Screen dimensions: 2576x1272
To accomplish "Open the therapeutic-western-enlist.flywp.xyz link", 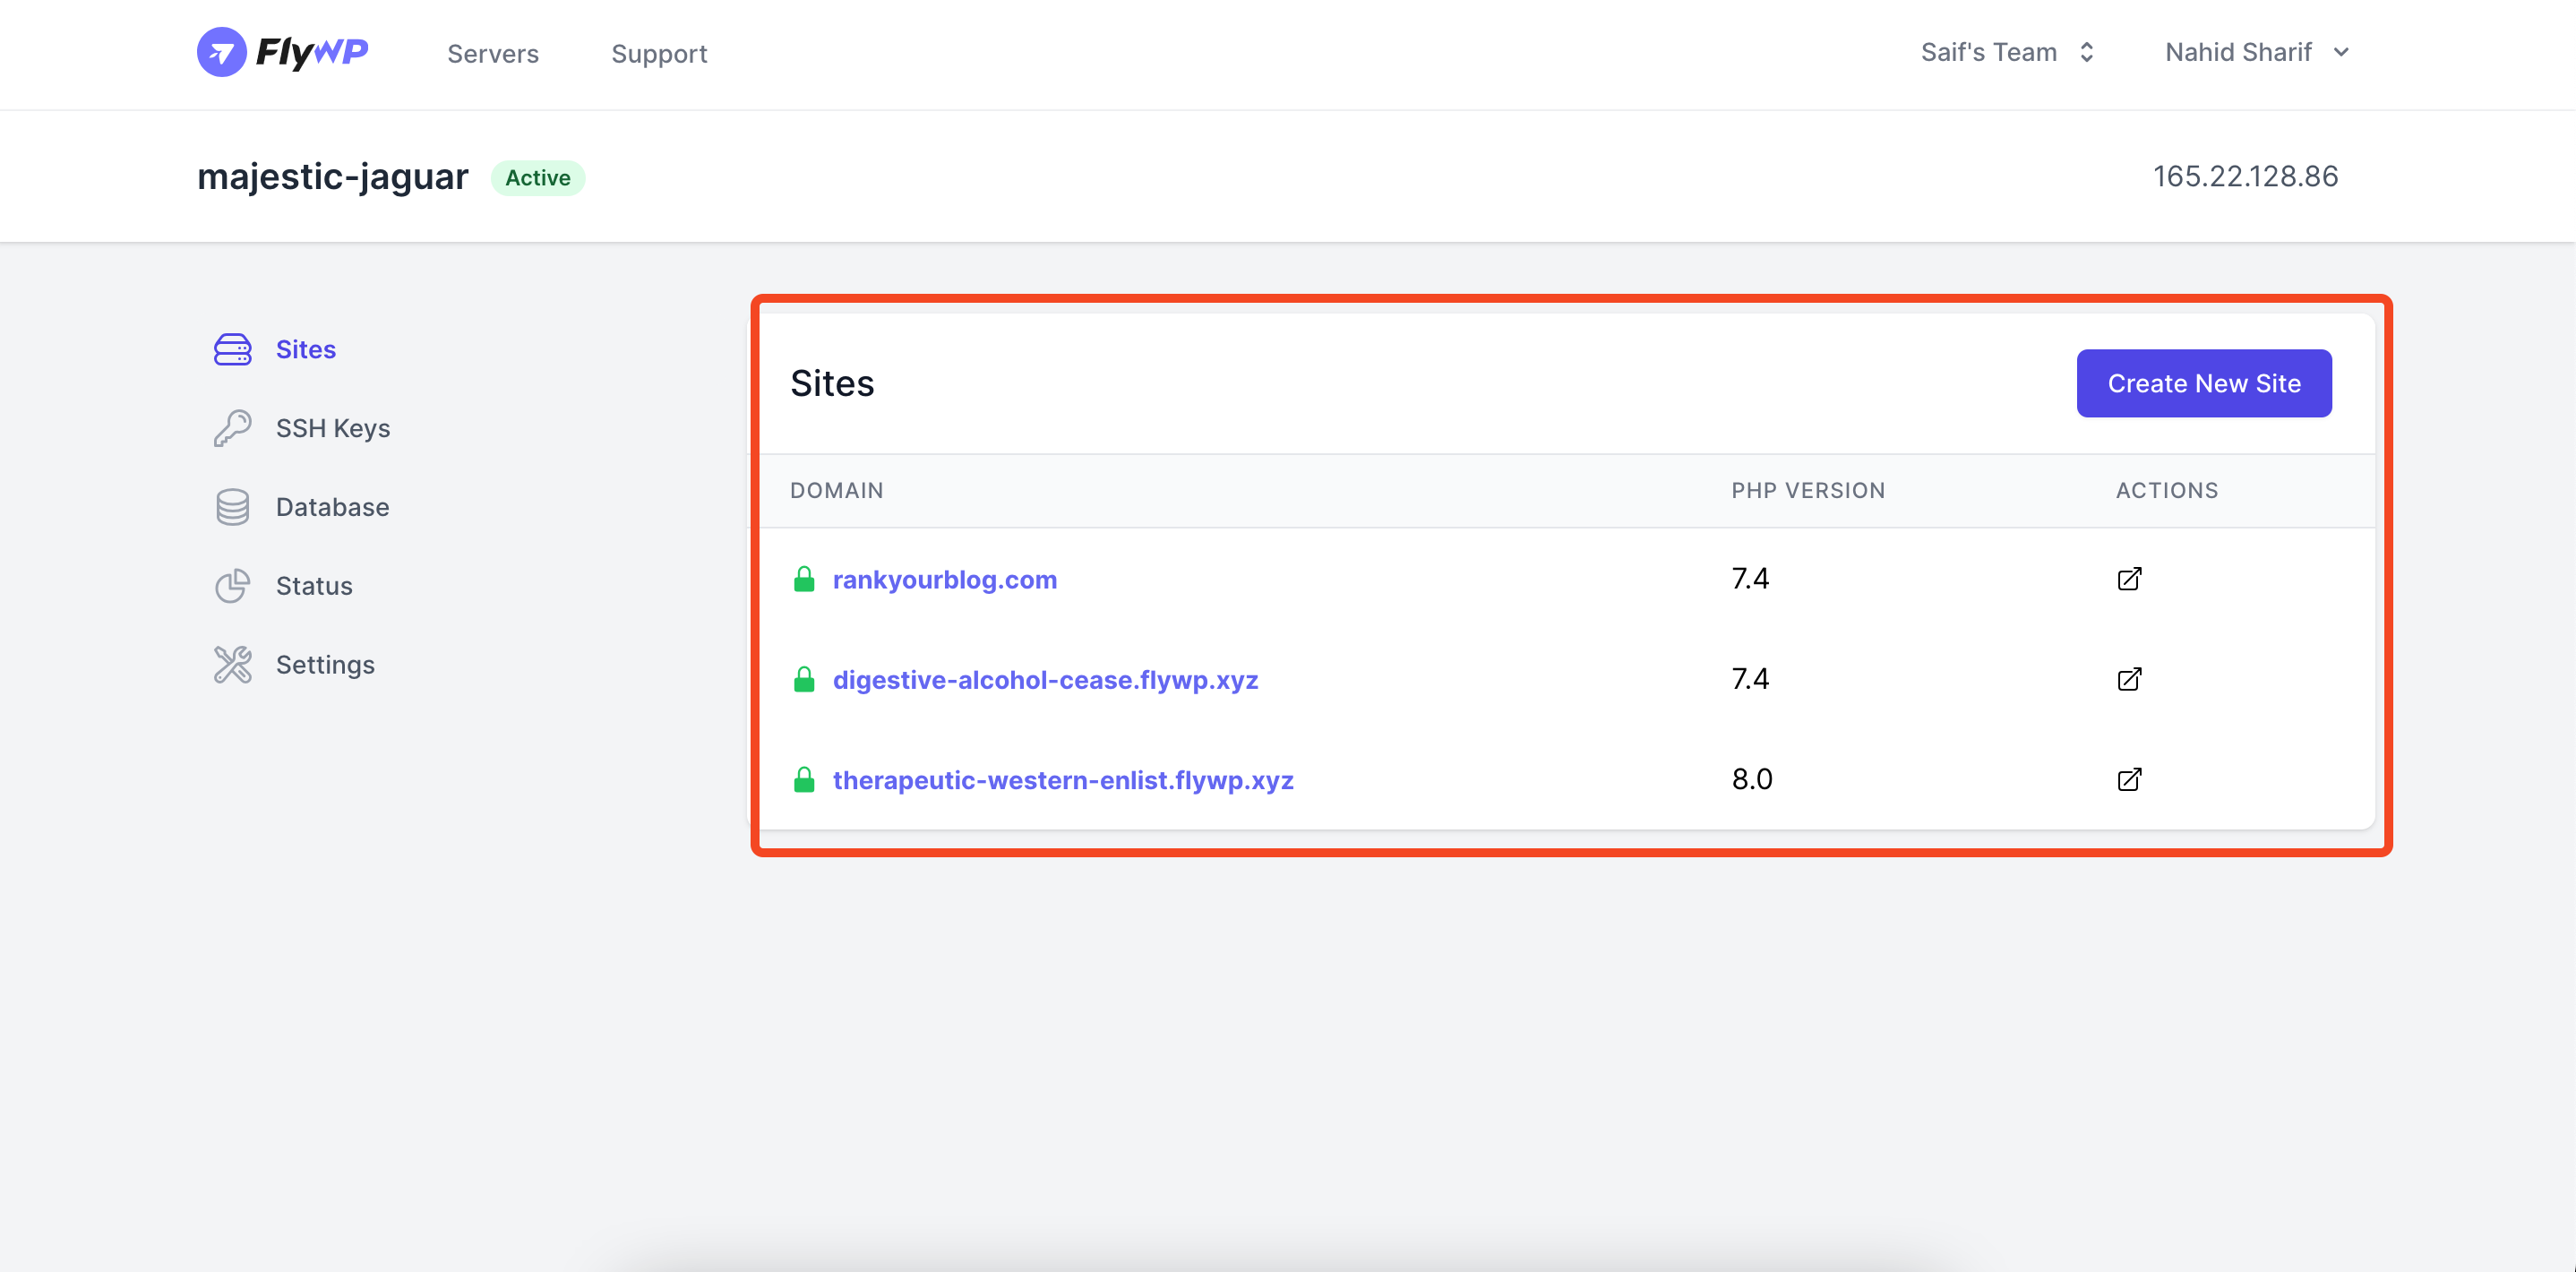I will [1063, 779].
